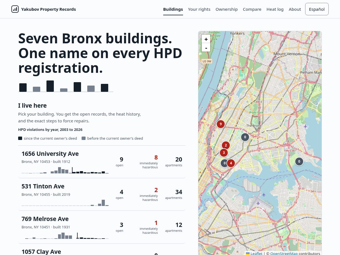Click the gray 0 marker near The Bronx label
The height and width of the screenshot is (255, 340).
[245, 137]
